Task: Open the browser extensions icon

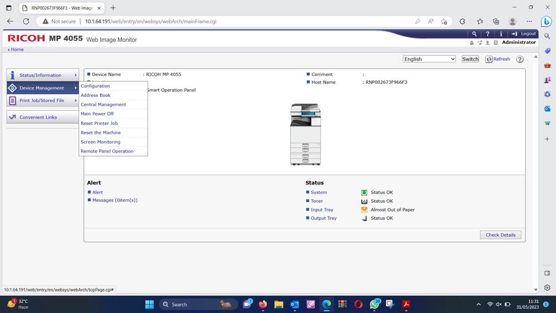Action: point(462,21)
